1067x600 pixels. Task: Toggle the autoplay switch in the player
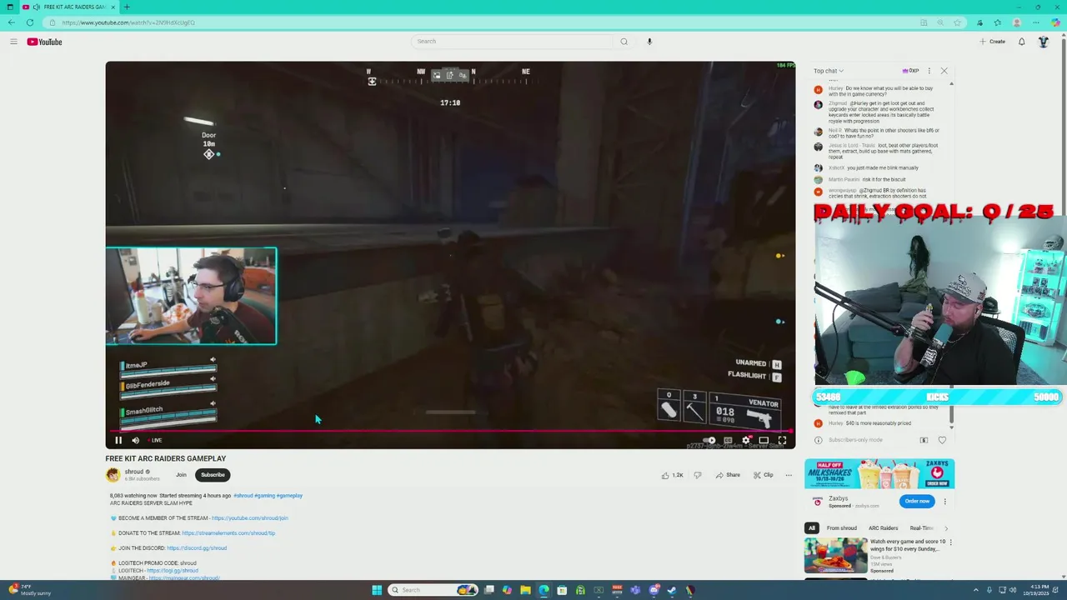(709, 440)
